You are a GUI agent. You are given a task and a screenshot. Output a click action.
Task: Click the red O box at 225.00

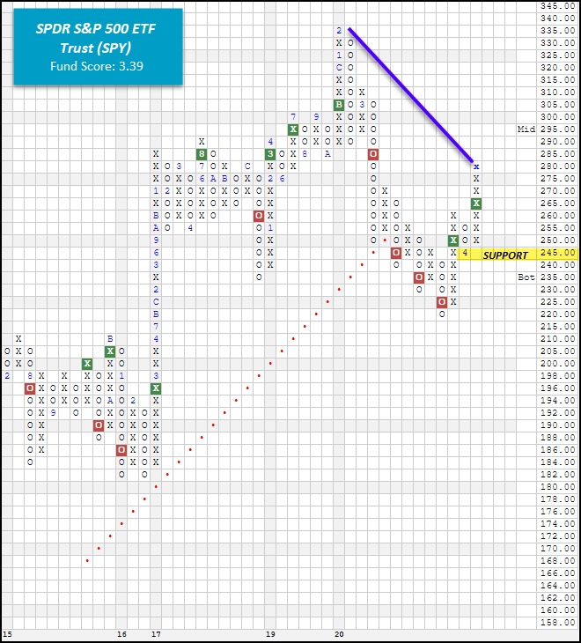(x=442, y=302)
